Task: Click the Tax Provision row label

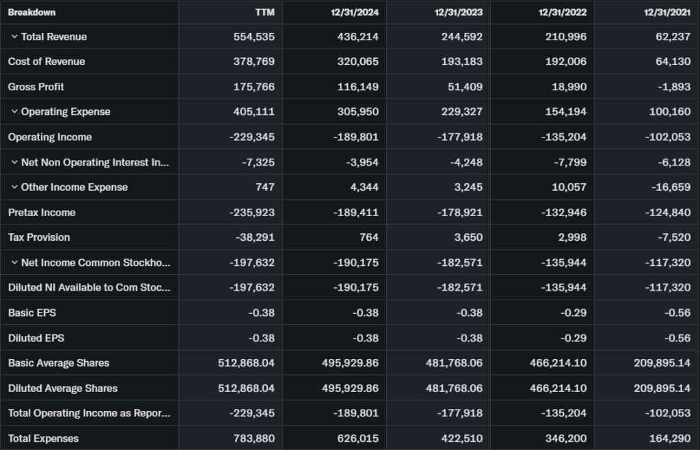Action: [x=39, y=237]
